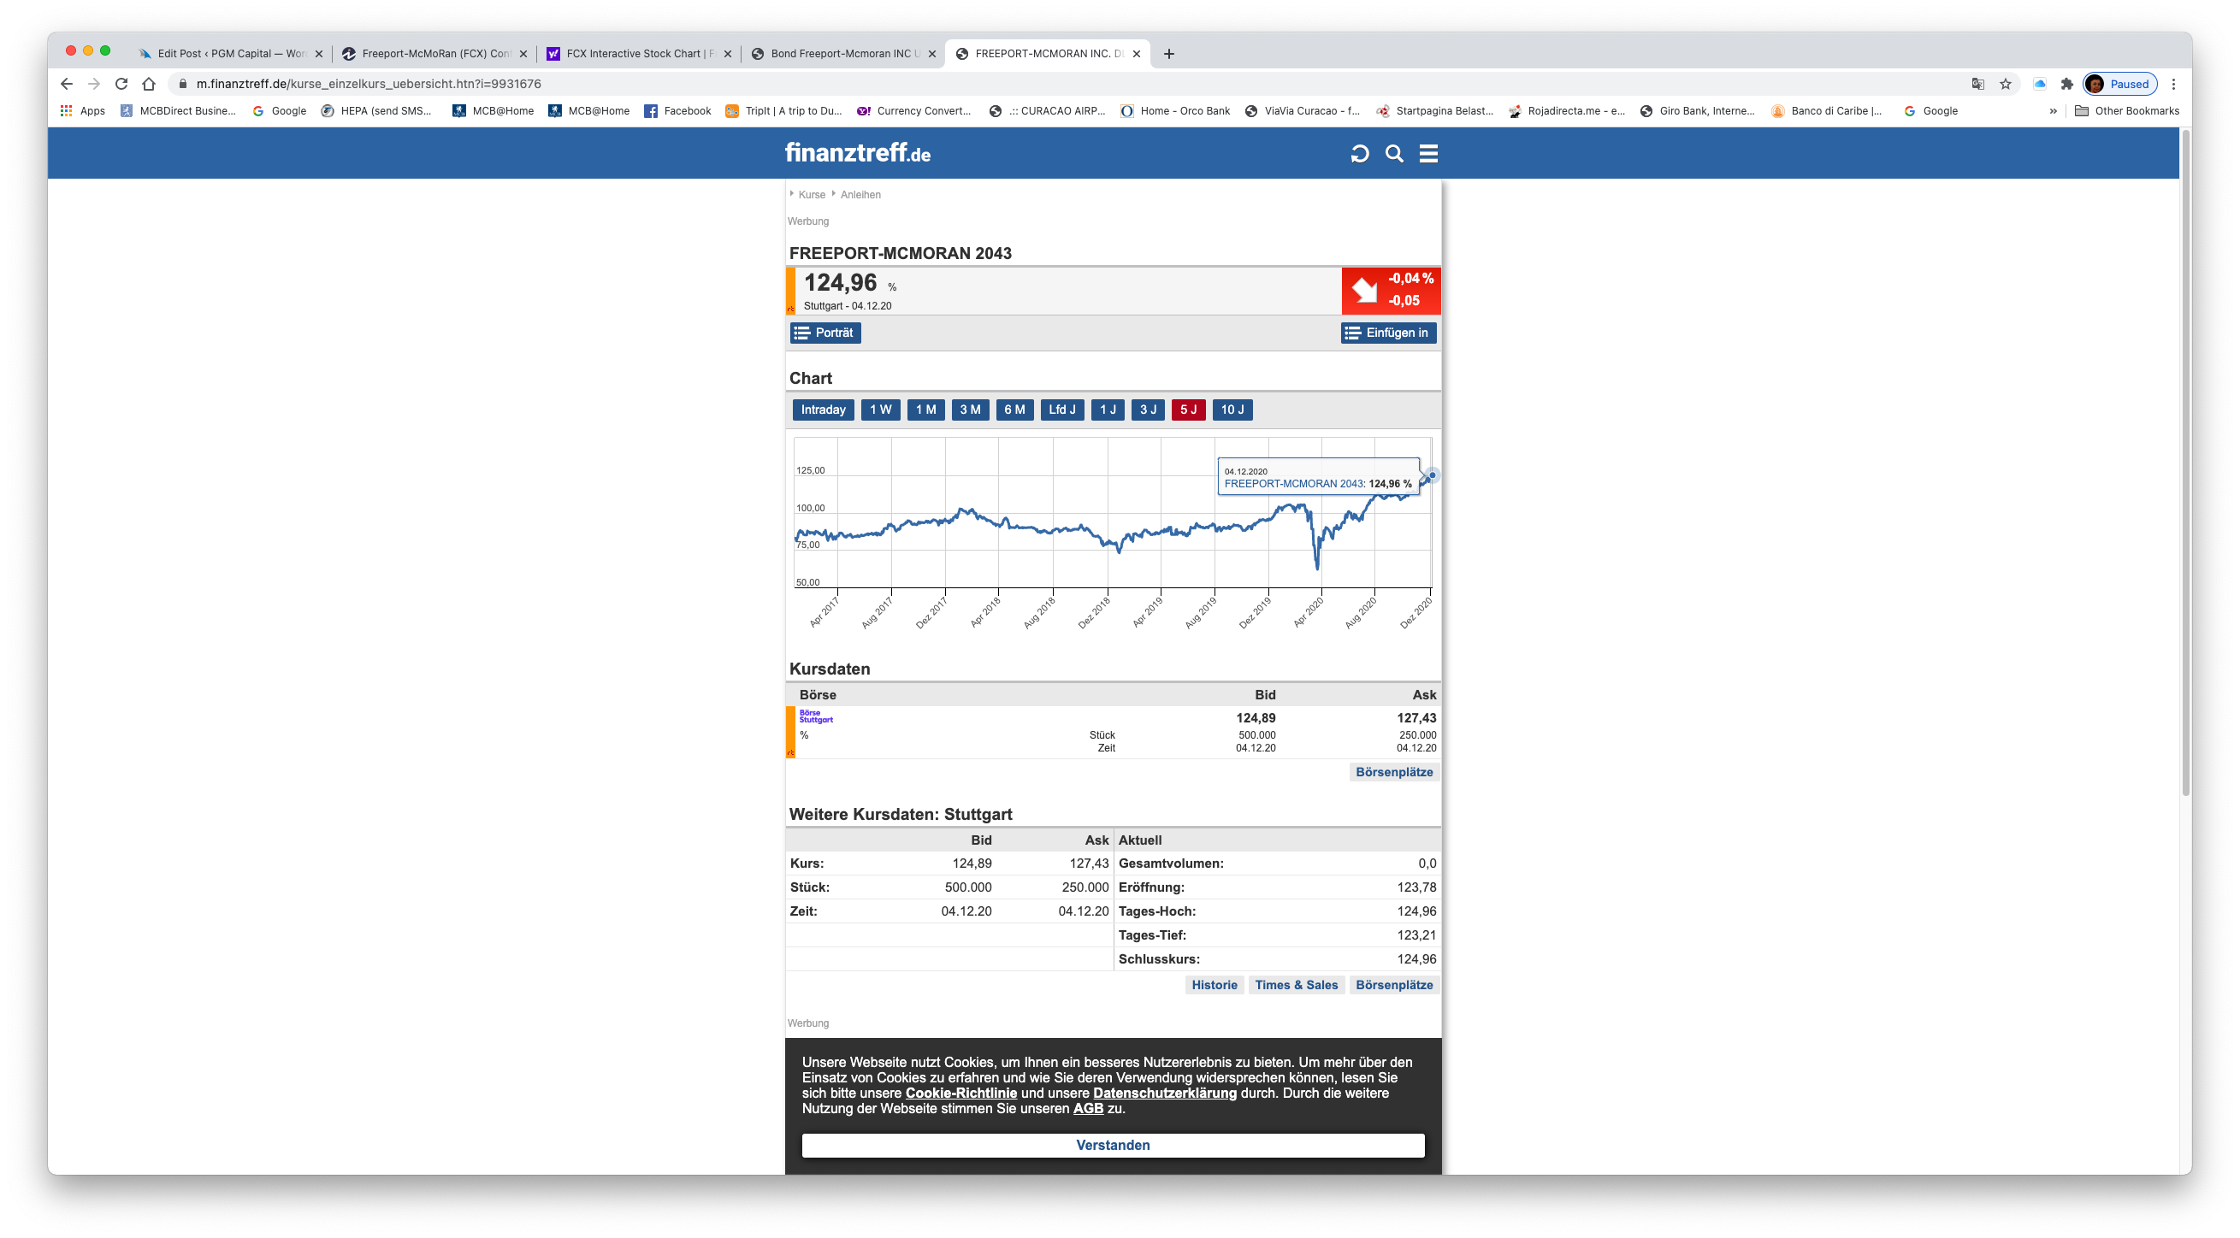Open the Datenschutzerklärung link
This screenshot has height=1238, width=2240.
(x=1164, y=1093)
